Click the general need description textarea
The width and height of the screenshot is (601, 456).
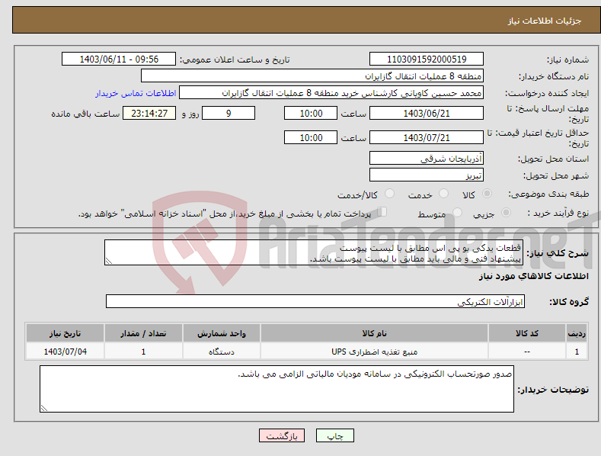(x=314, y=252)
